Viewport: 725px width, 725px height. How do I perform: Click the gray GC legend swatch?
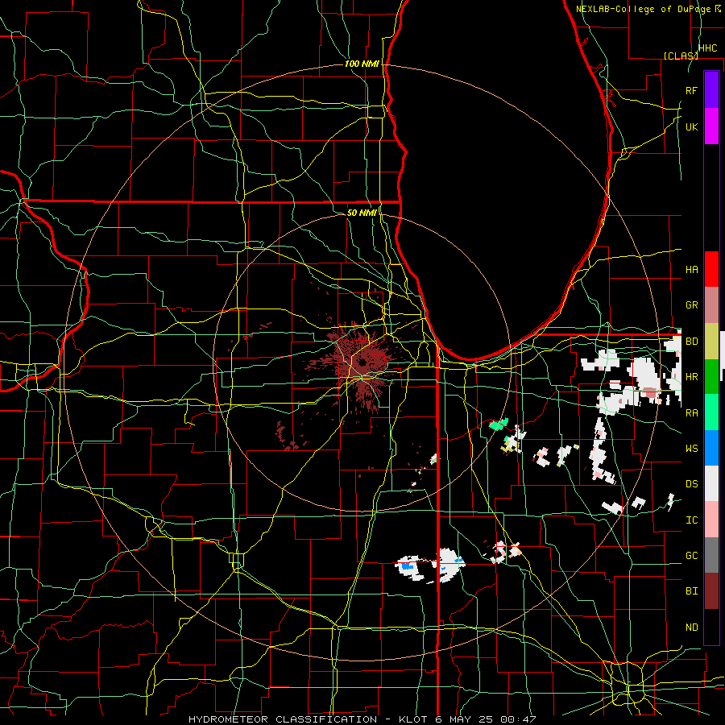click(x=711, y=555)
